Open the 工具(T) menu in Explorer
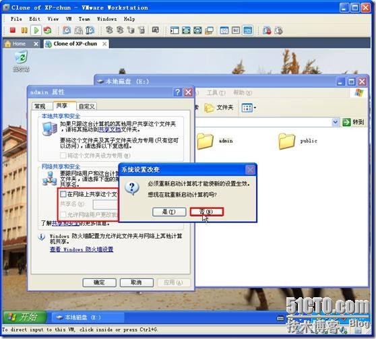 click(x=216, y=92)
